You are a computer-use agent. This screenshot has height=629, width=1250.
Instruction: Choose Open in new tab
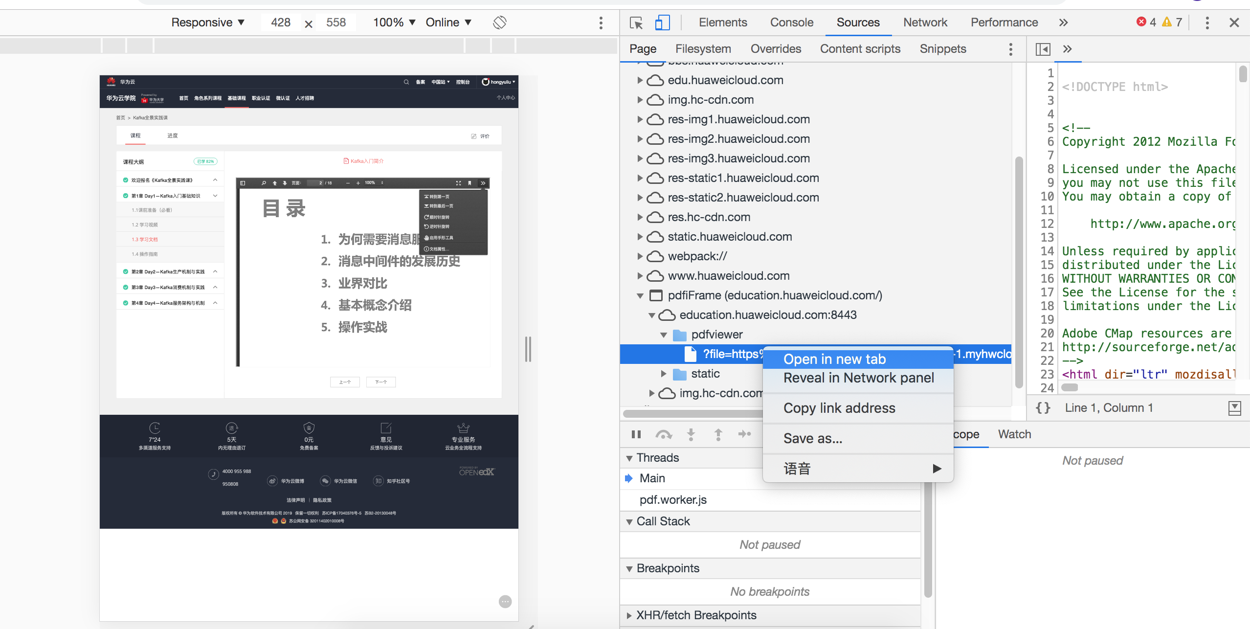pyautogui.click(x=834, y=359)
